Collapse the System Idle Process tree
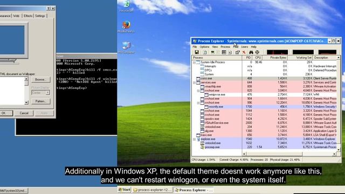Viewport: 345px width, 194px height. 194,63
